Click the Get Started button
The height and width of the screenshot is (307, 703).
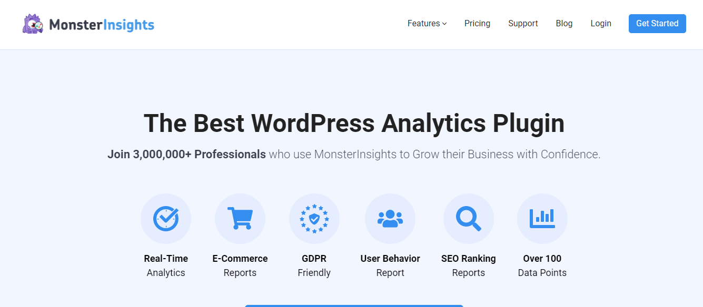(x=657, y=23)
